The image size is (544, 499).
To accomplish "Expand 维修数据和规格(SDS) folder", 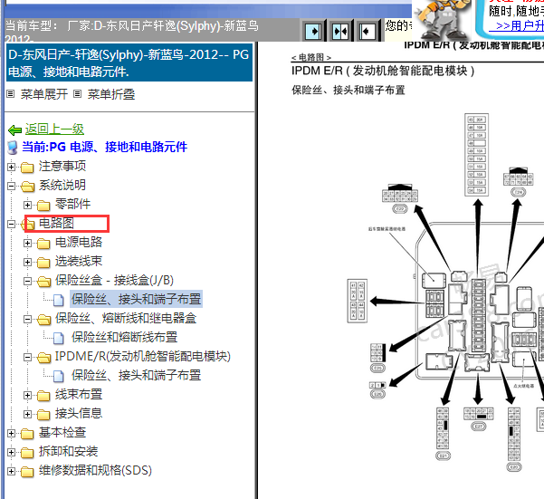I will point(11,471).
